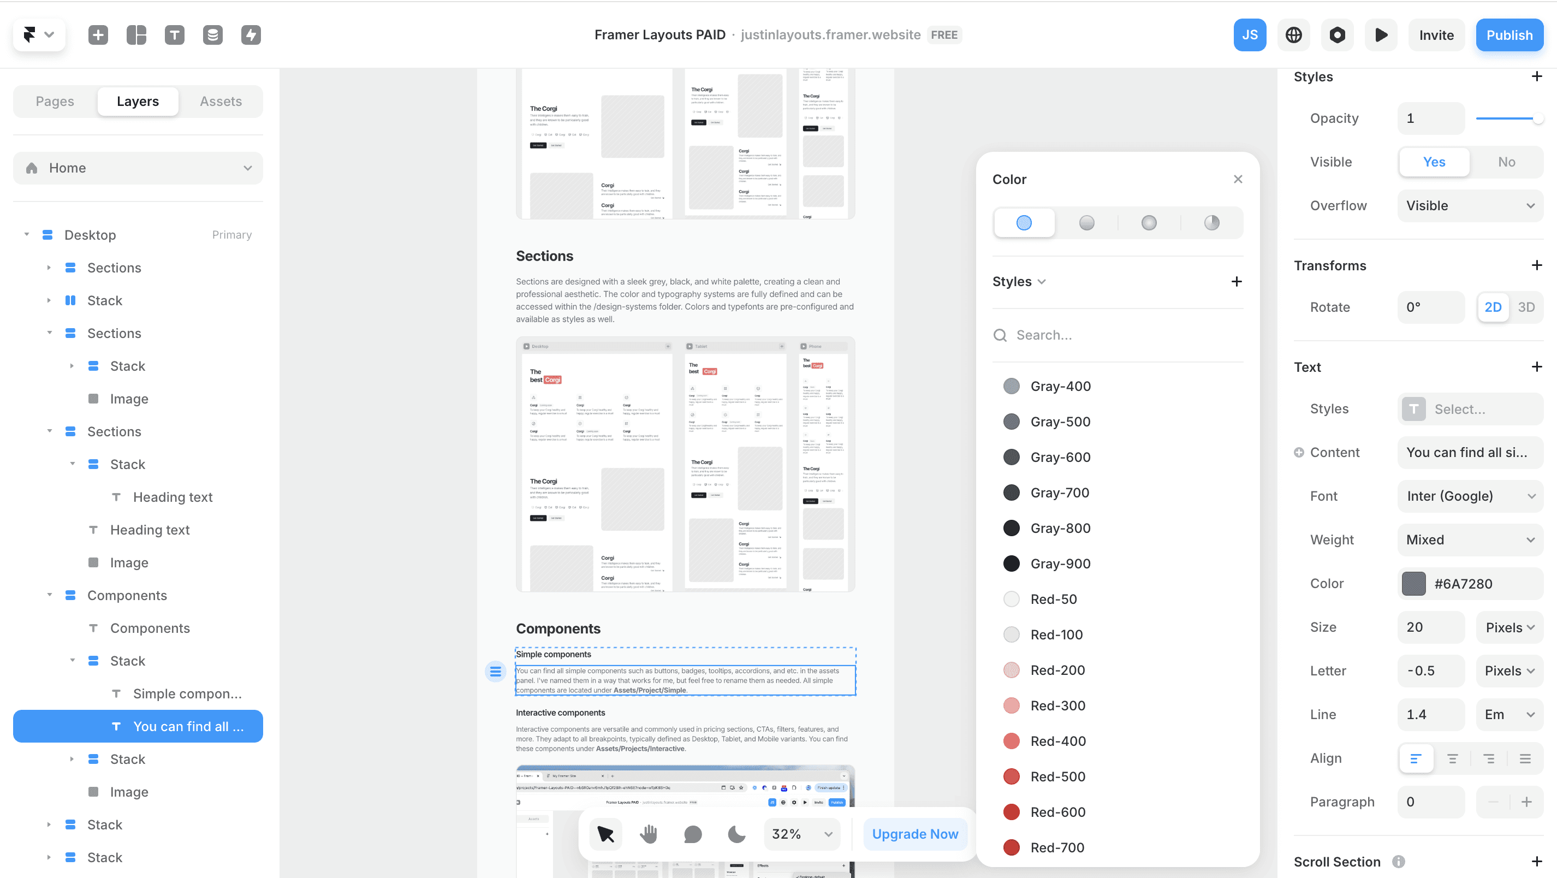Toggle dark mode moon icon
Screen dimensions: 1557x878
pyautogui.click(x=736, y=834)
